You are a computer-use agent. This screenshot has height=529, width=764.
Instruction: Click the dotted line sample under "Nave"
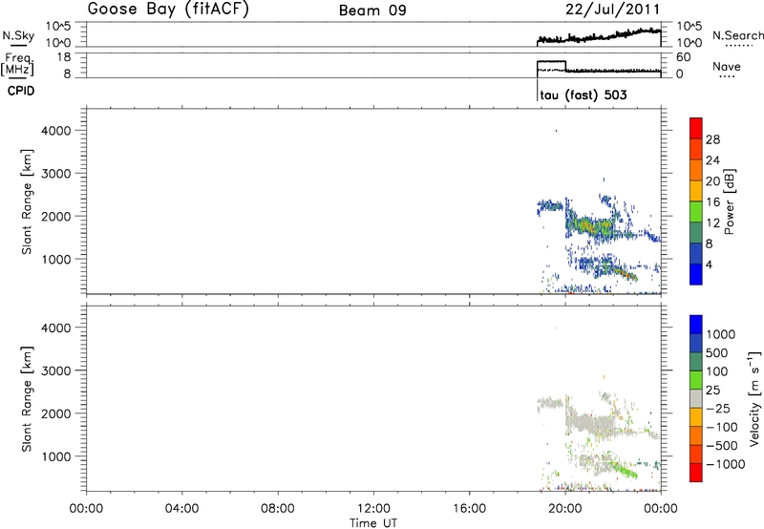click(x=728, y=76)
